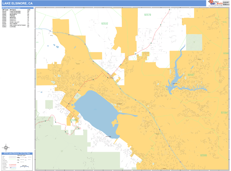The height and width of the screenshot is (171, 231).
Task: Click the 92532 ZIP label on map
Action: tap(104, 23)
